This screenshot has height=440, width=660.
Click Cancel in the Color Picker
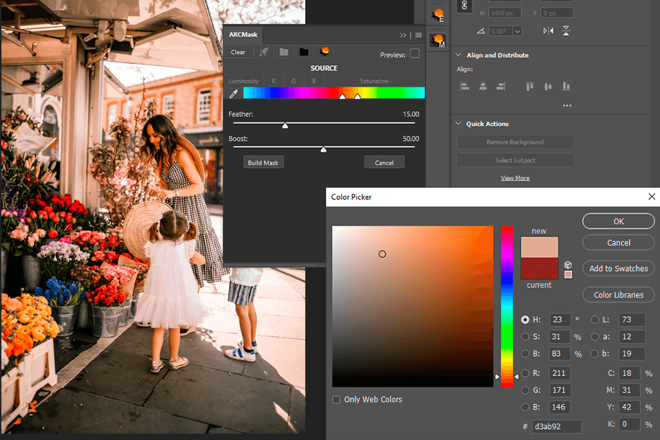pyautogui.click(x=618, y=243)
